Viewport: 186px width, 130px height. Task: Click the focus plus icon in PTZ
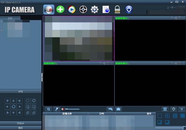pyautogui.click(x=28, y=107)
